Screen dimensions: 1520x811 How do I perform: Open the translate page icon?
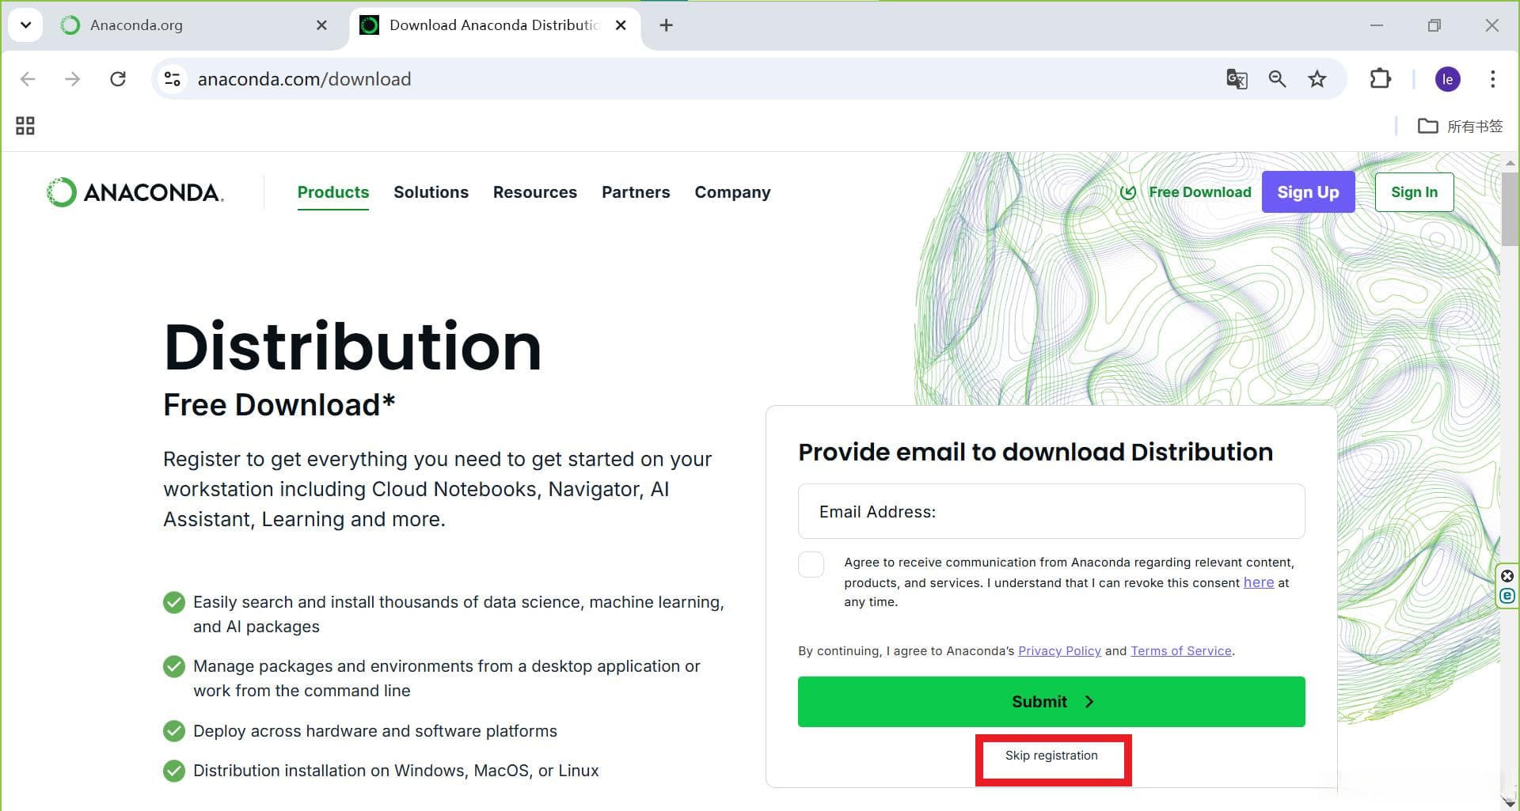pyautogui.click(x=1237, y=79)
